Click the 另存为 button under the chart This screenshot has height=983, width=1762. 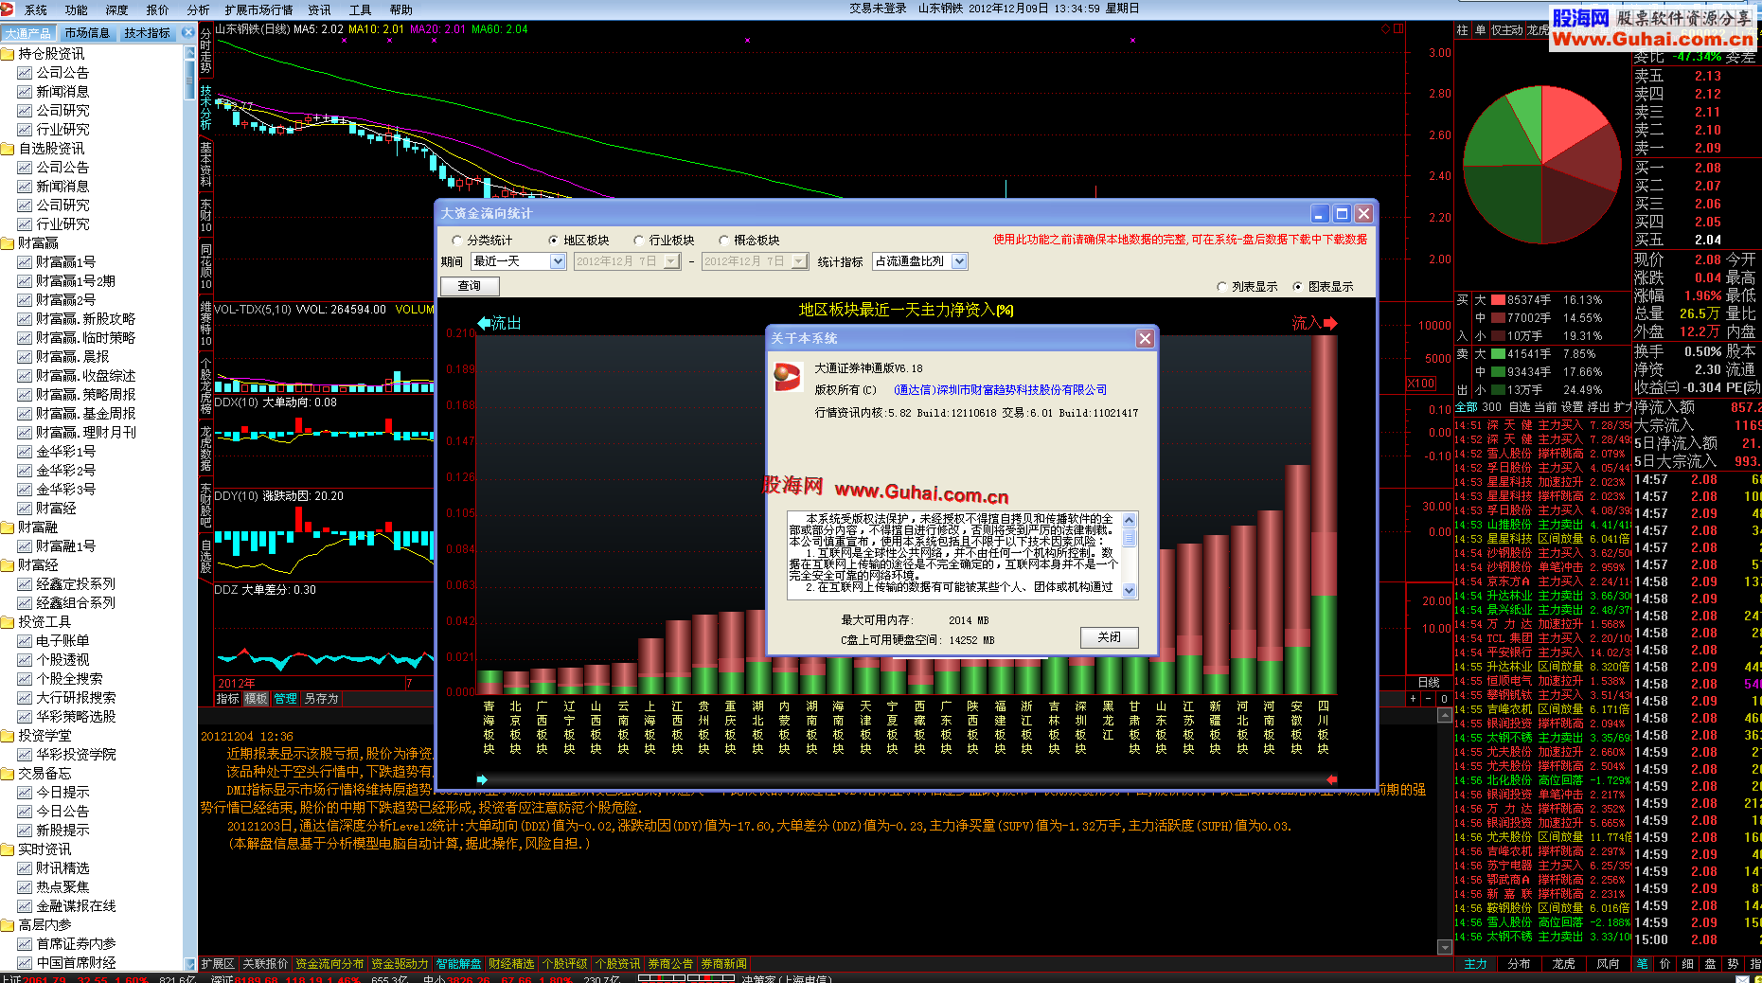(x=321, y=699)
